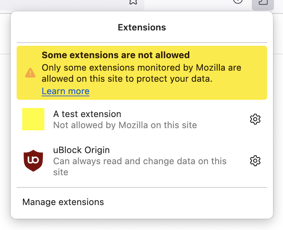Click the uBlock Origin shield icon
283x230 pixels.
click(x=33, y=161)
